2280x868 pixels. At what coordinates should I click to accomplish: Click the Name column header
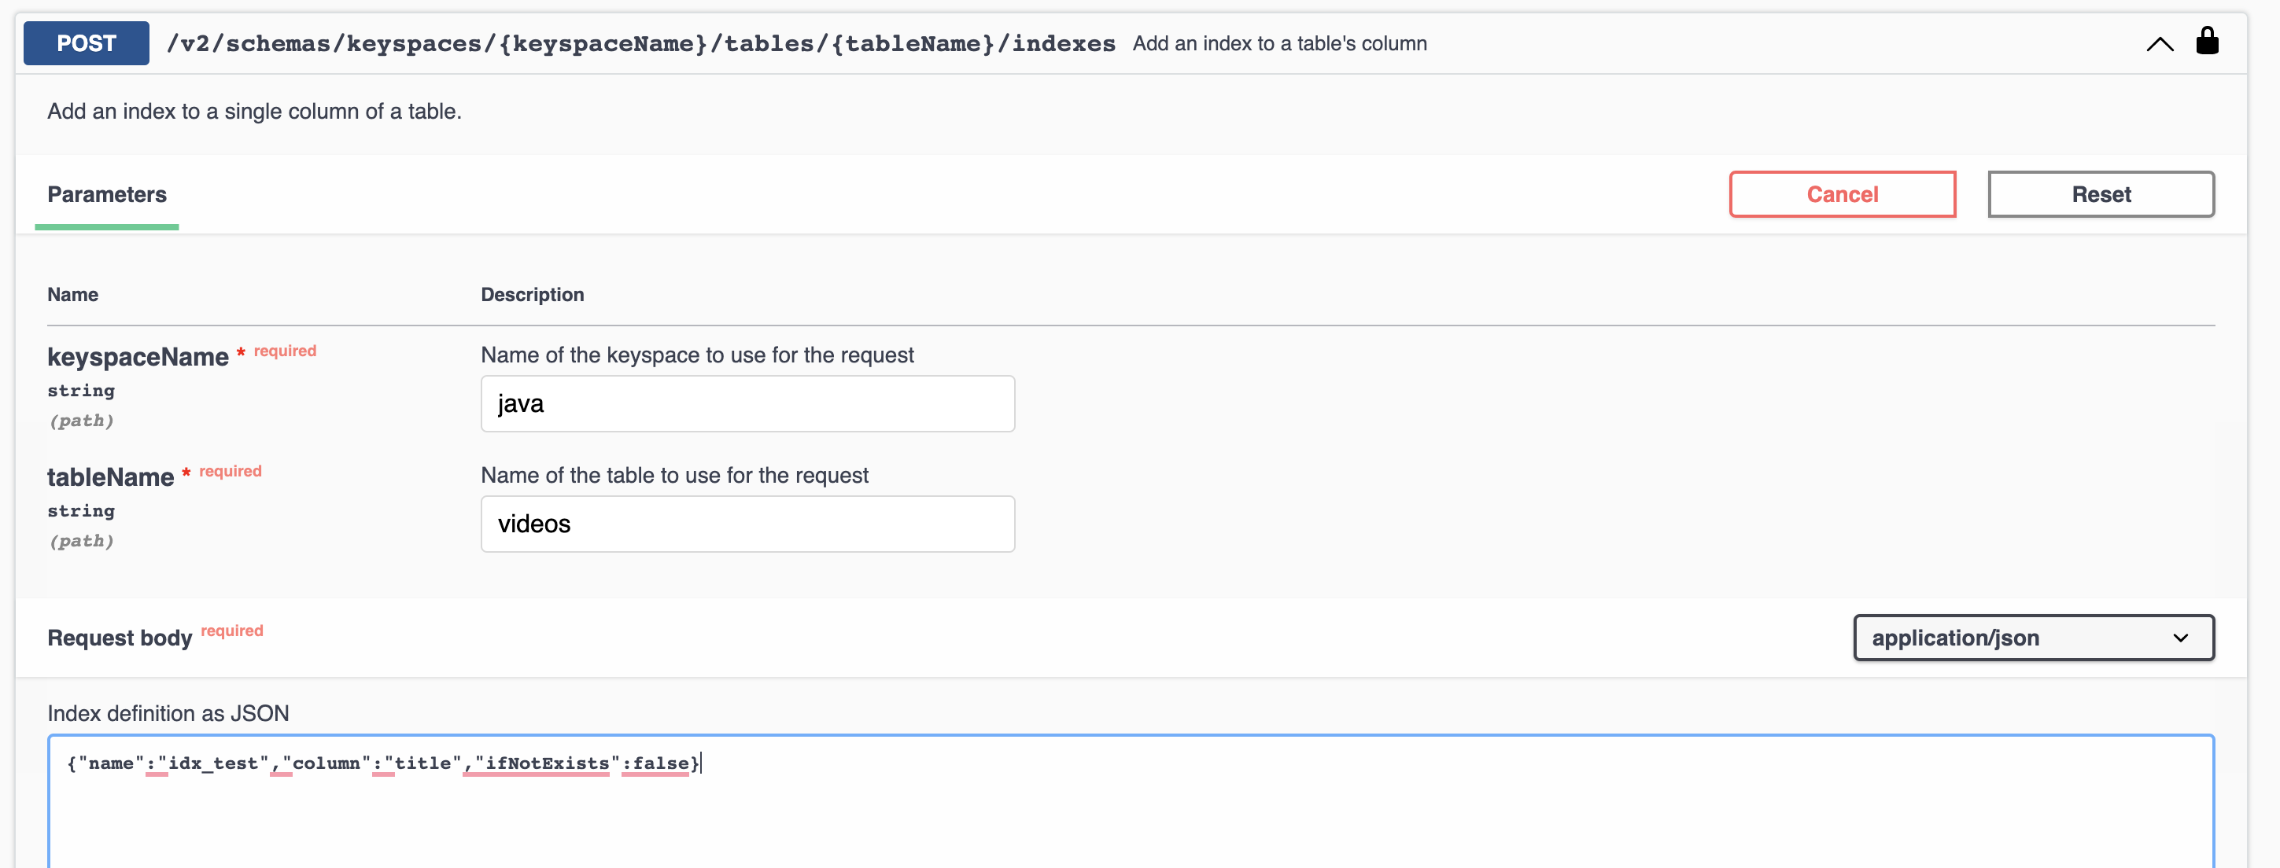pyautogui.click(x=72, y=295)
